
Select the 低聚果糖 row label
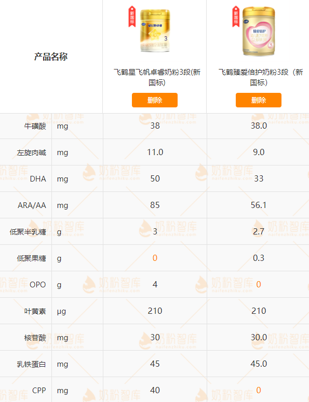[x=32, y=258]
